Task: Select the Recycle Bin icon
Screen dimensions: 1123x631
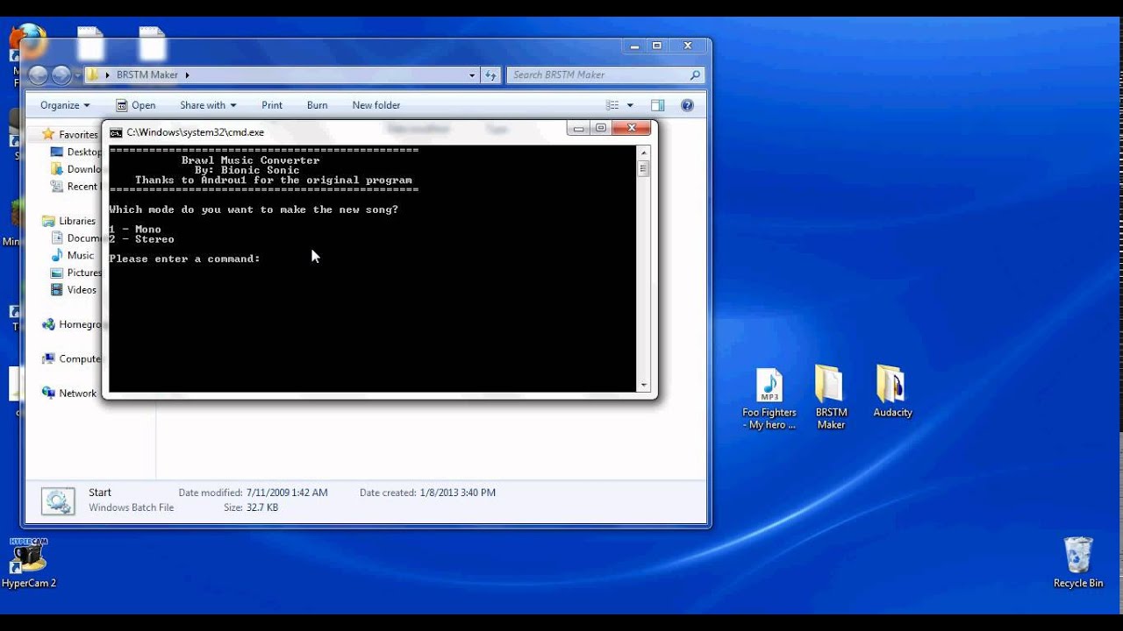Action: [x=1078, y=563]
